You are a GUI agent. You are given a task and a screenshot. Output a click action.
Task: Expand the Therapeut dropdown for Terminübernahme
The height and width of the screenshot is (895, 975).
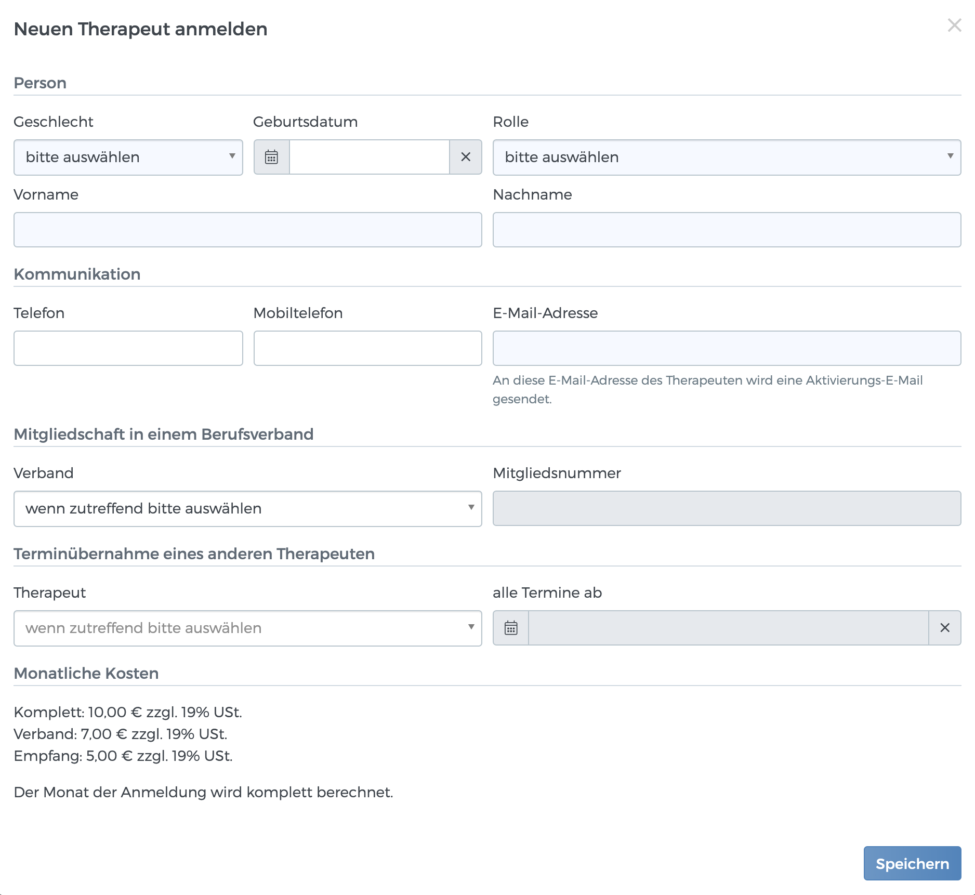pyautogui.click(x=247, y=628)
